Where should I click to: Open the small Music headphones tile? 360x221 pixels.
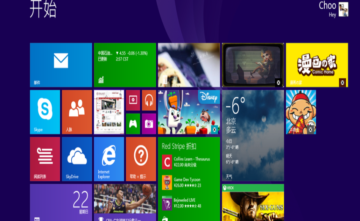click(x=149, y=100)
